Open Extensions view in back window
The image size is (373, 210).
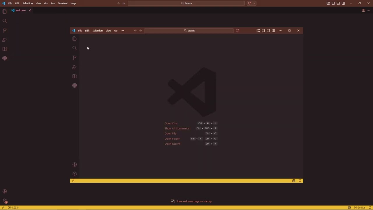[4, 49]
